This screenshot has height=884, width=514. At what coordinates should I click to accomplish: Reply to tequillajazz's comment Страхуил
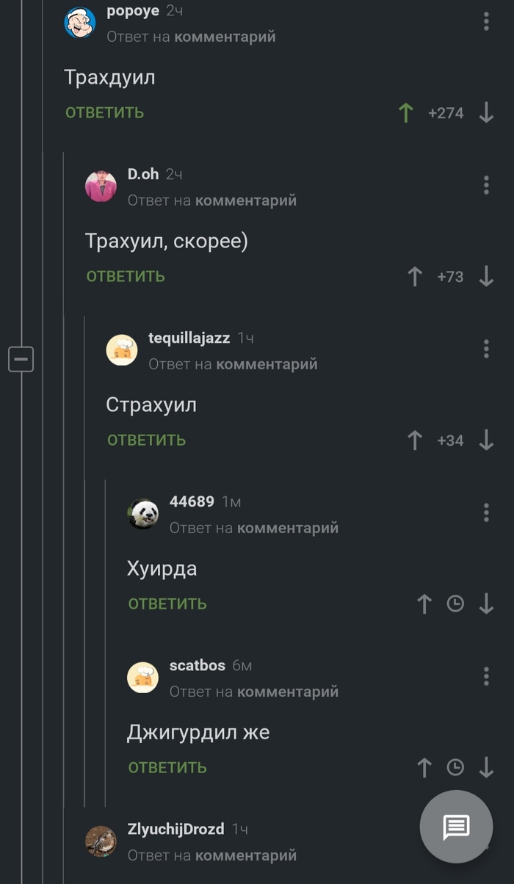147,441
